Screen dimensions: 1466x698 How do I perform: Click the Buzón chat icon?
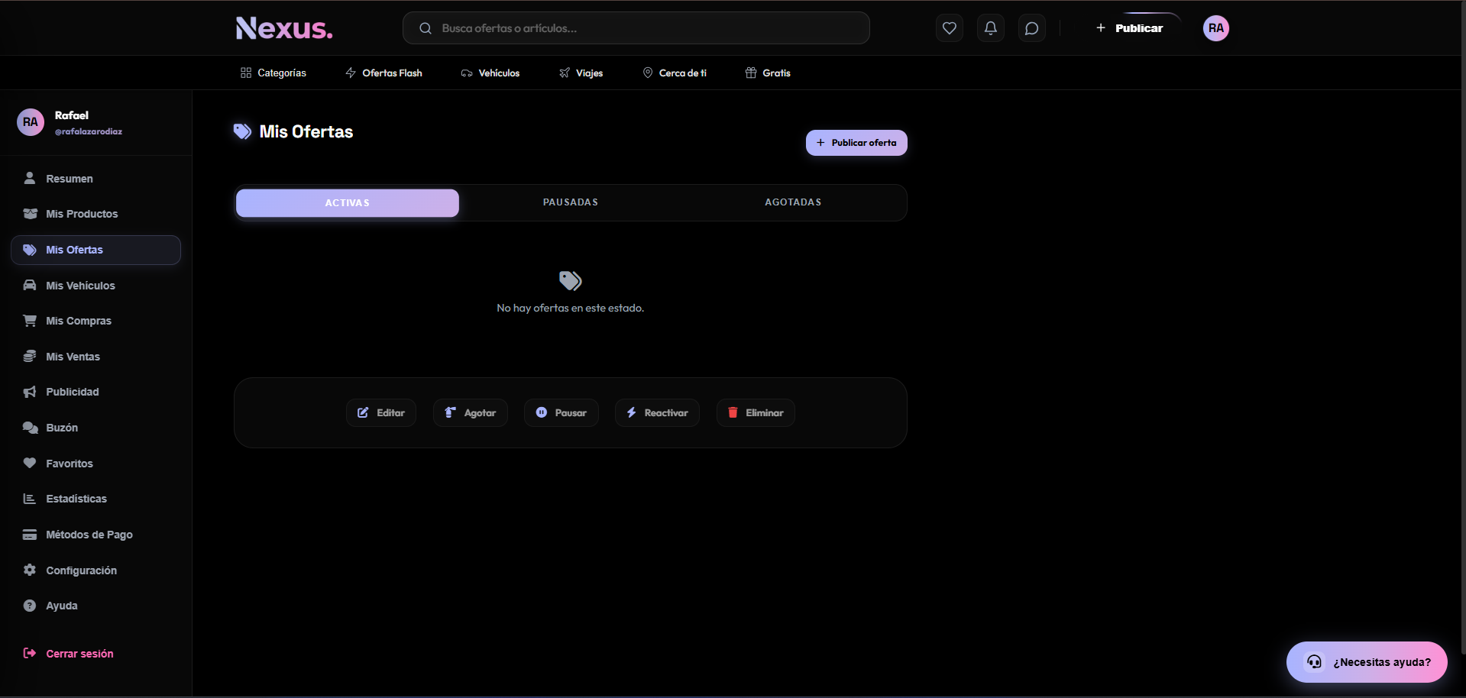(x=30, y=428)
